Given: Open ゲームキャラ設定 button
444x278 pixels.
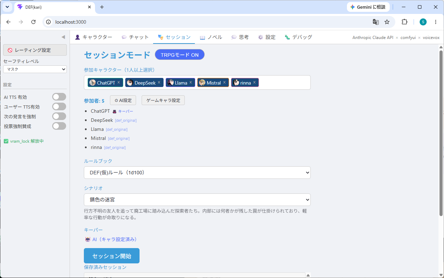Looking at the screenshot, I should tap(163, 100).
